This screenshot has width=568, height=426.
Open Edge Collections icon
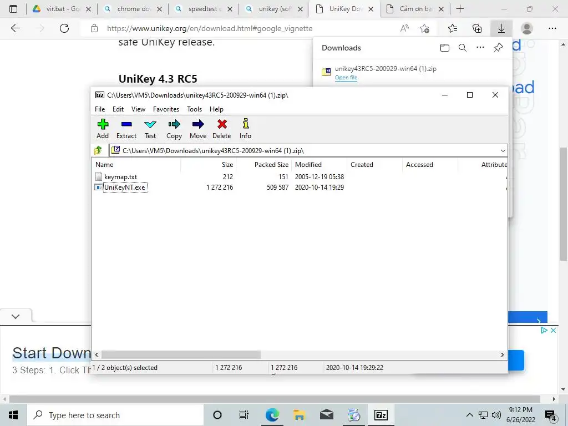(477, 28)
